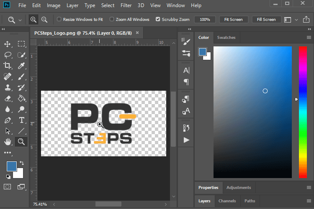The width and height of the screenshot is (314, 209).
Task: Select the Move tool
Action: tap(8, 44)
